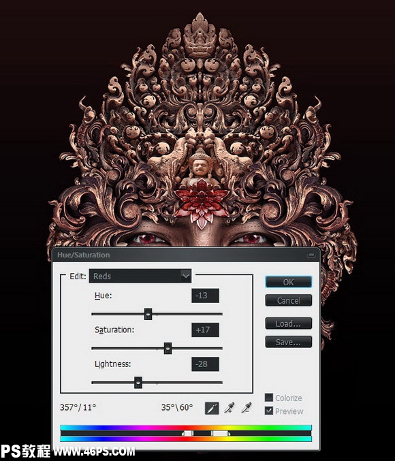Click the top rainbow color bar

(186, 428)
